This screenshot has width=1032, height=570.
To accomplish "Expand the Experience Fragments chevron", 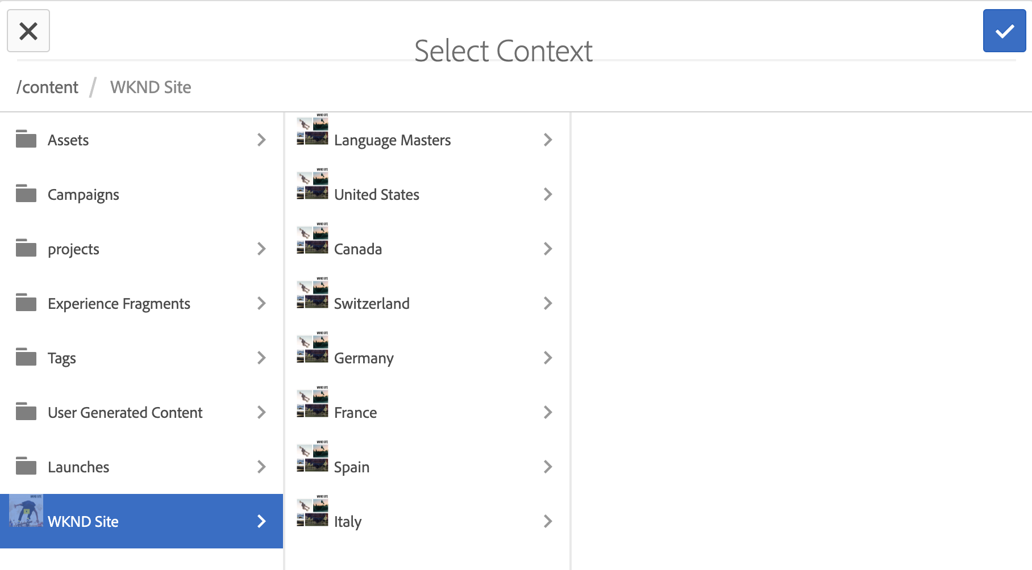I will tap(261, 303).
